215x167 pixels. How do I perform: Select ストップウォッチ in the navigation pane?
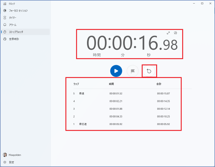click(x=16, y=32)
